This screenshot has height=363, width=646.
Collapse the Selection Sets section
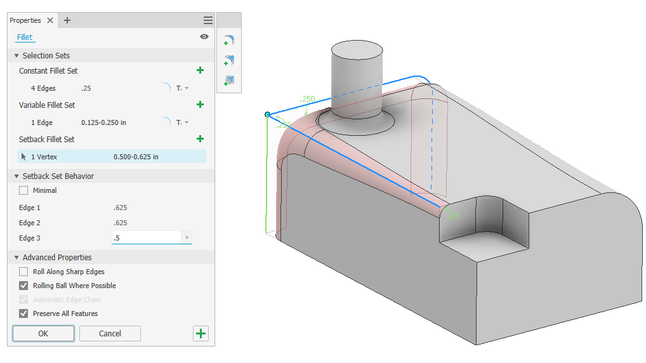(x=16, y=56)
